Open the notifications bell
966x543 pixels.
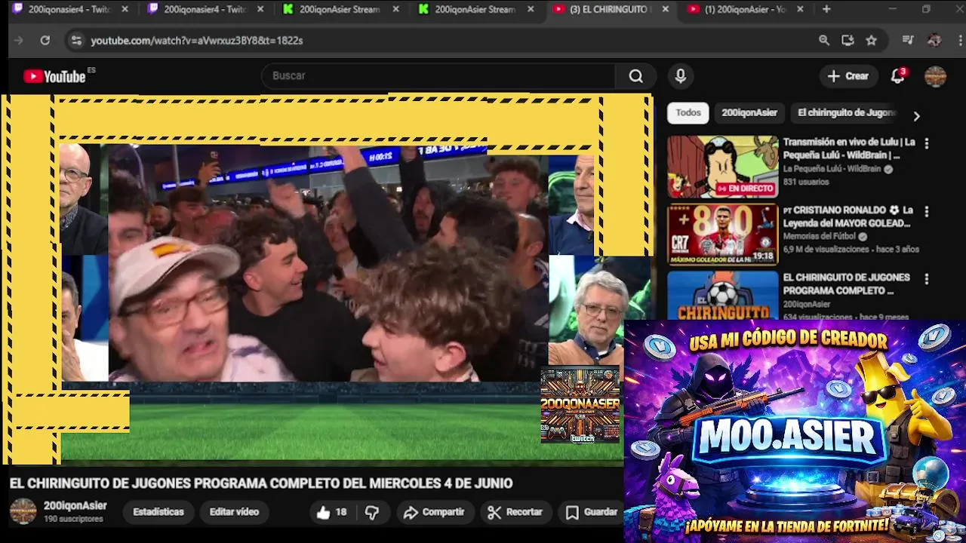[x=898, y=75]
